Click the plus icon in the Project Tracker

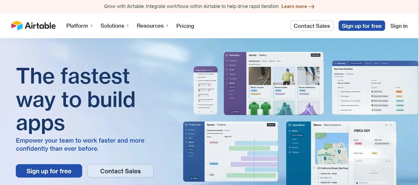pos(199,112)
